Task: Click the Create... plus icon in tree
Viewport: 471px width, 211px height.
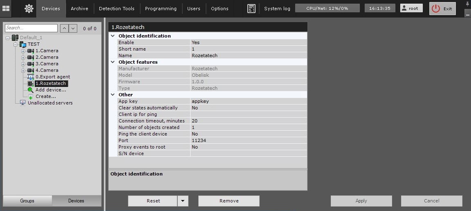Action: [31, 96]
